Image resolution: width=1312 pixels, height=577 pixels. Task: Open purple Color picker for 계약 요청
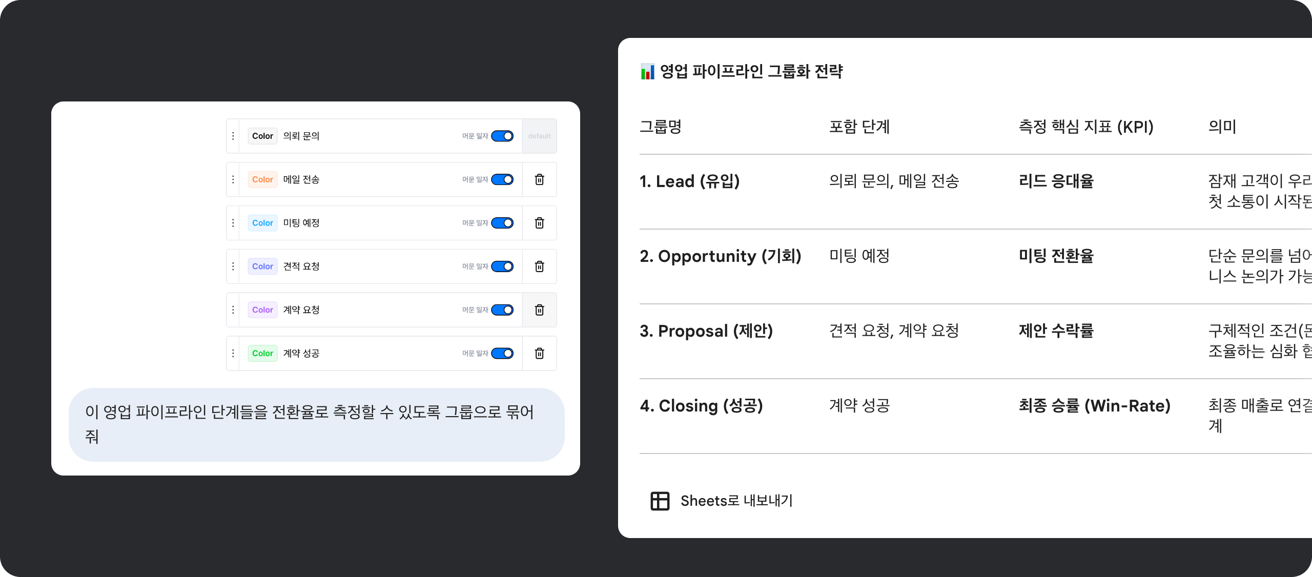click(x=262, y=310)
